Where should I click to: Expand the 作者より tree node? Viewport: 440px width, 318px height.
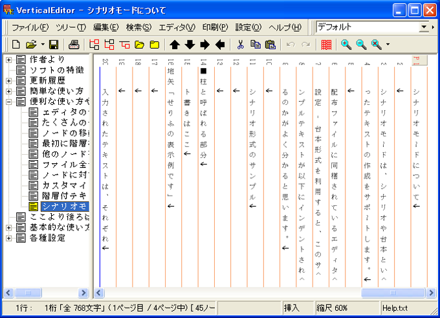[x=8, y=60]
